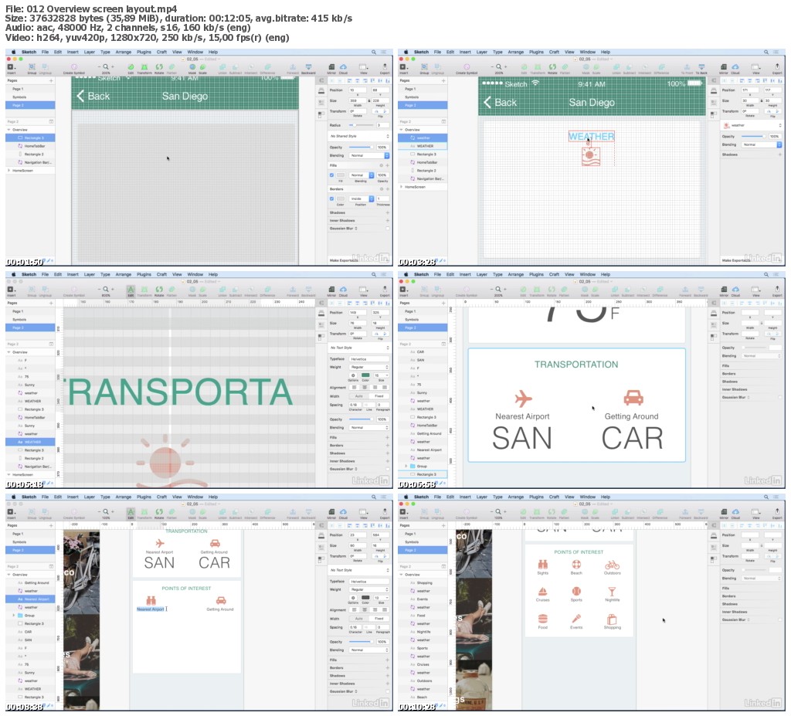Screen dimensions: 791x716
Task: Open the File menu in the 00:01:50 frame
Action: [x=45, y=52]
